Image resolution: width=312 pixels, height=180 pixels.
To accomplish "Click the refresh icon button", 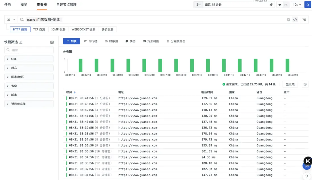I will [x=307, y=5].
